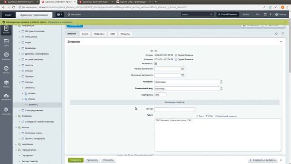Open the Marketplace cloud sidebar icon
291x164 pixels.
6,97
